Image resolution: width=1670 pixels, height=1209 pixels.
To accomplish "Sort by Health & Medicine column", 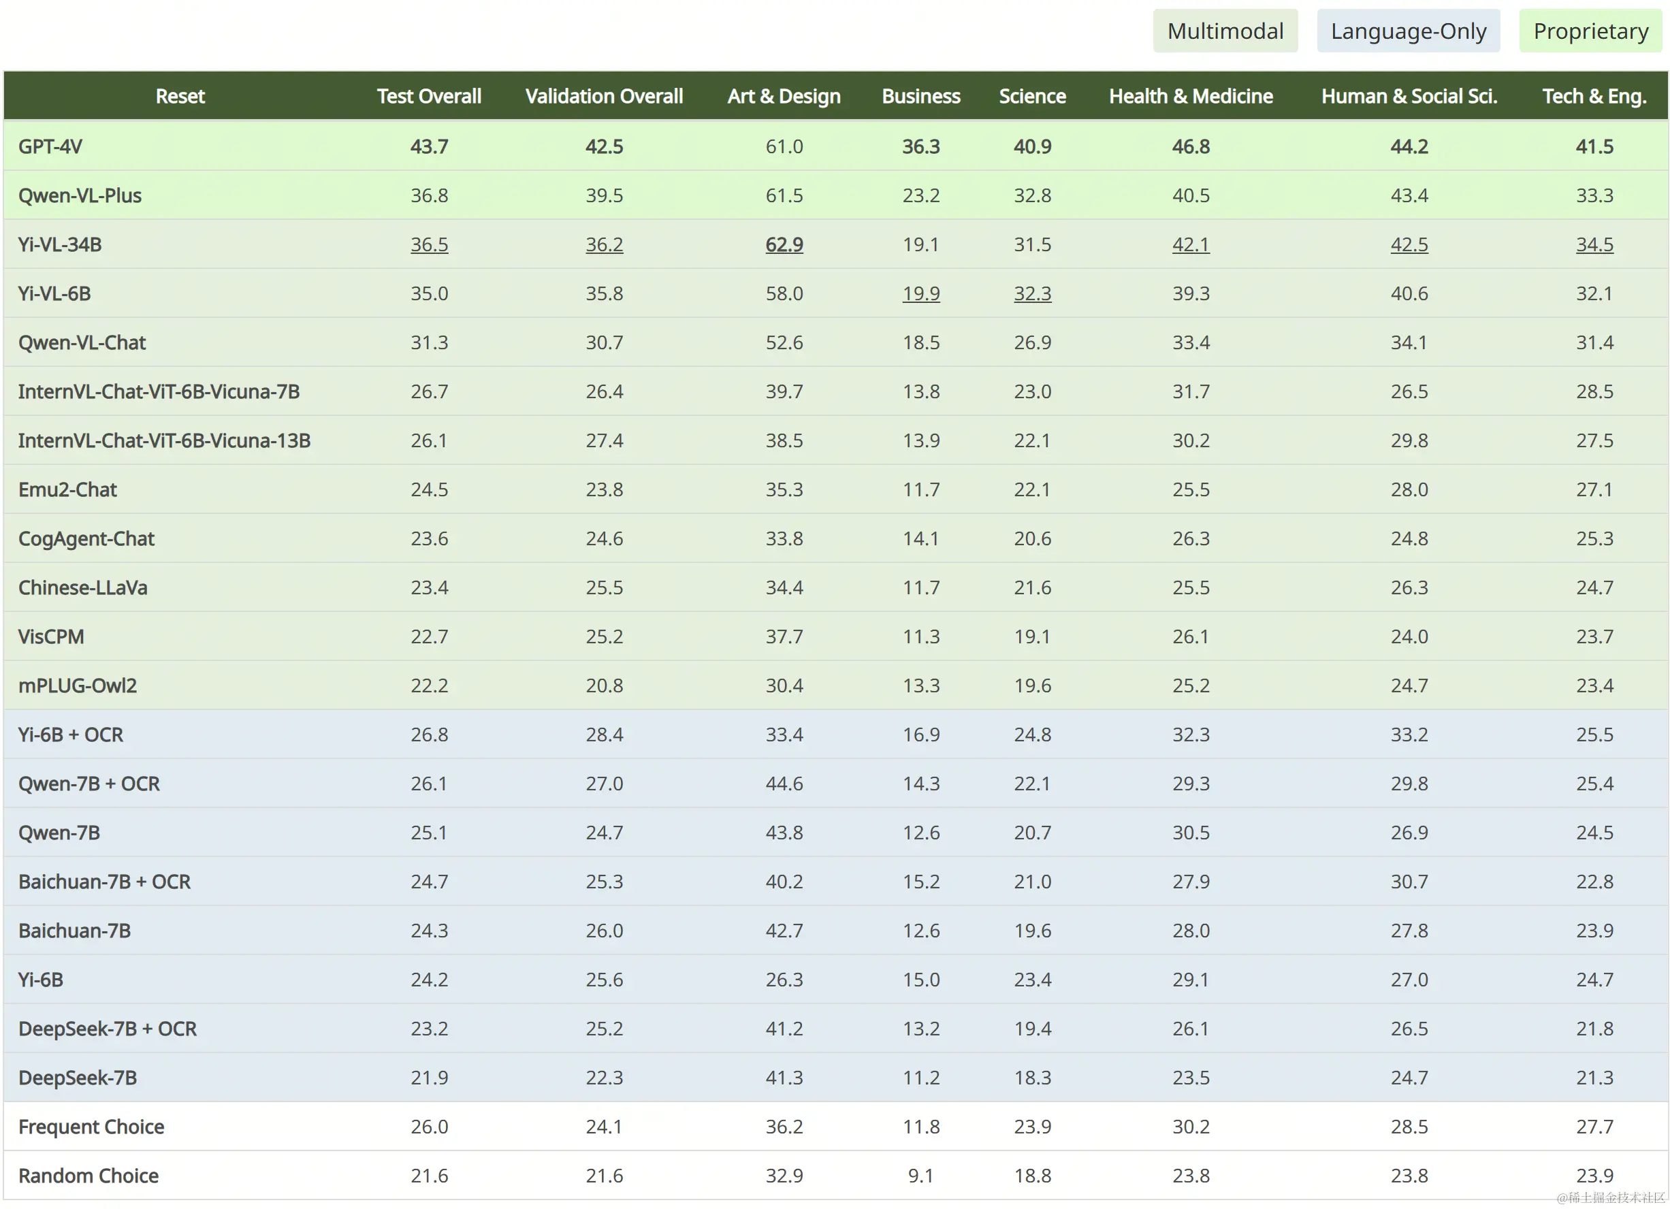I will coord(1191,97).
